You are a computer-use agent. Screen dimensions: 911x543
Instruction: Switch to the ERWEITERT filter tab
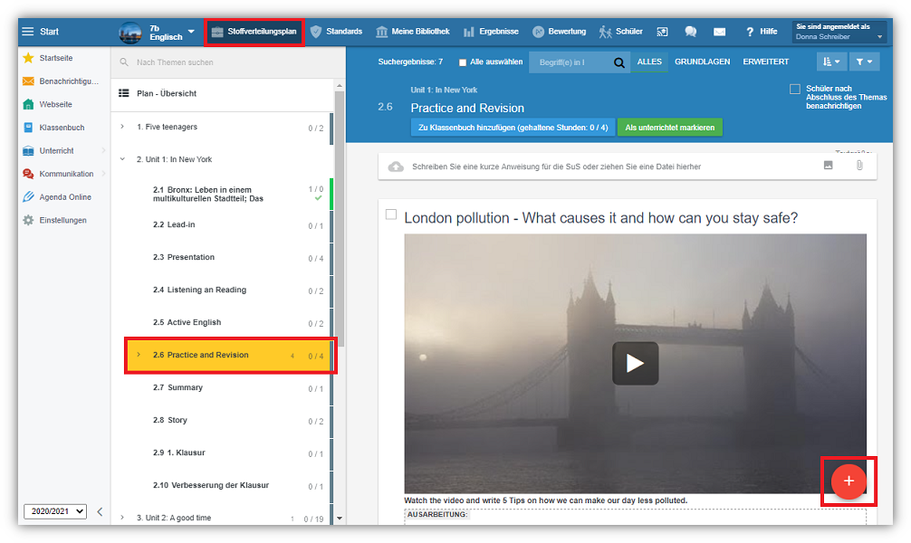point(765,62)
